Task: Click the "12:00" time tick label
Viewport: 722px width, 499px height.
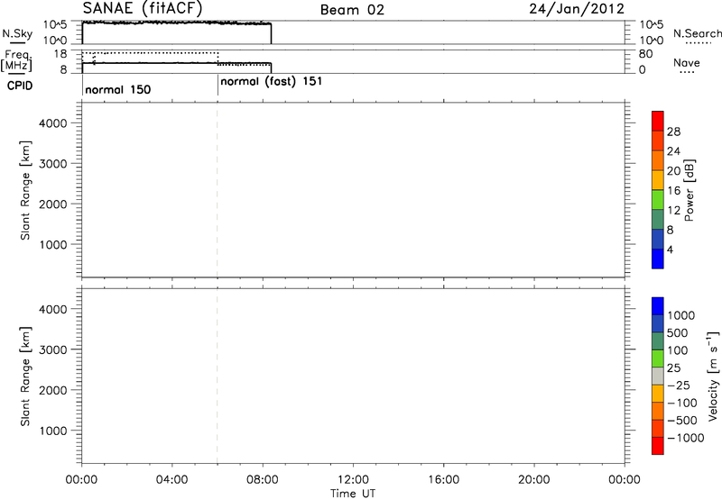Action: pyautogui.click(x=353, y=480)
